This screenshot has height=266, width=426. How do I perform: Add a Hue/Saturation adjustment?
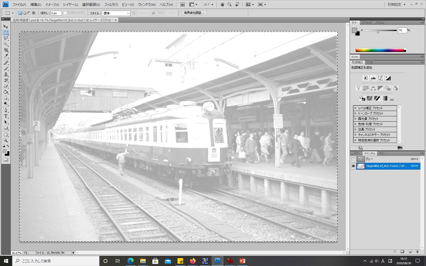click(366, 88)
